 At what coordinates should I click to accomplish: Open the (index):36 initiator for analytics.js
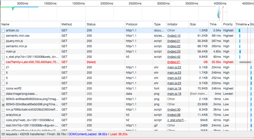click(174, 115)
